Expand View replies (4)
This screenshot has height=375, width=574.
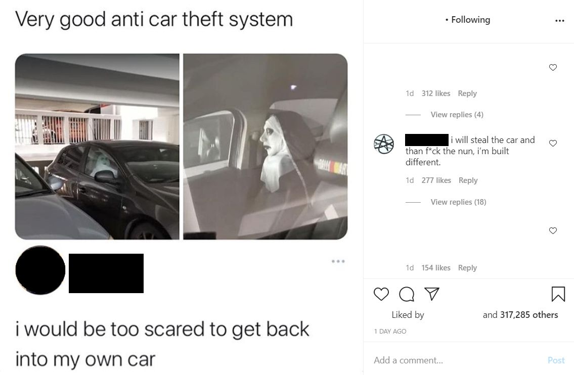tap(457, 115)
